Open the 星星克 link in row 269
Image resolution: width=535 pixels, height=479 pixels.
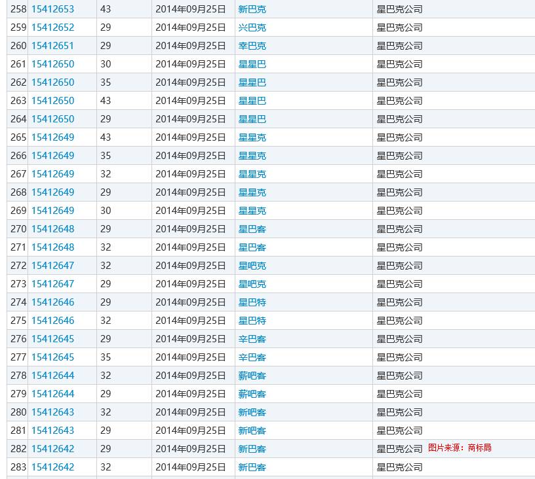click(252, 211)
